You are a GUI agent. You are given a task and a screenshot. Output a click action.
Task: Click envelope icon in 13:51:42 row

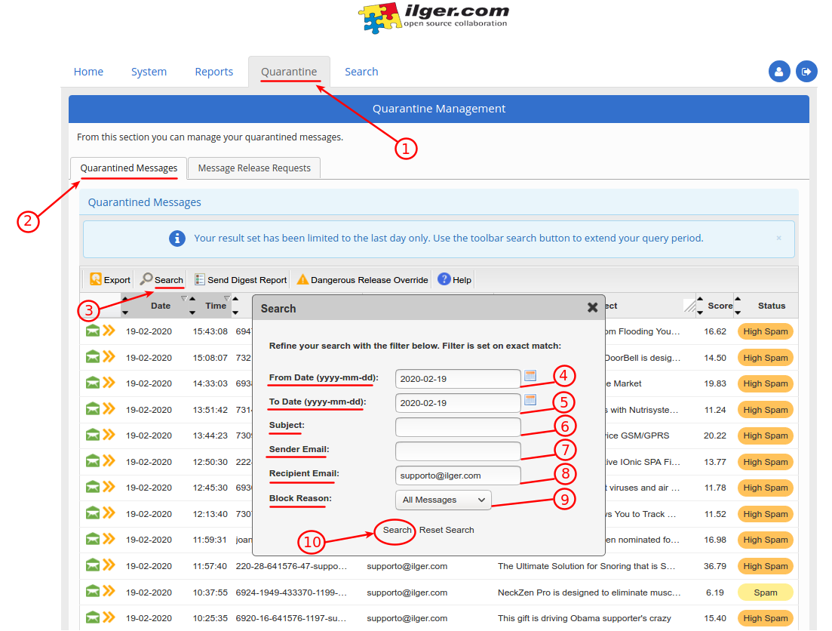(93, 409)
